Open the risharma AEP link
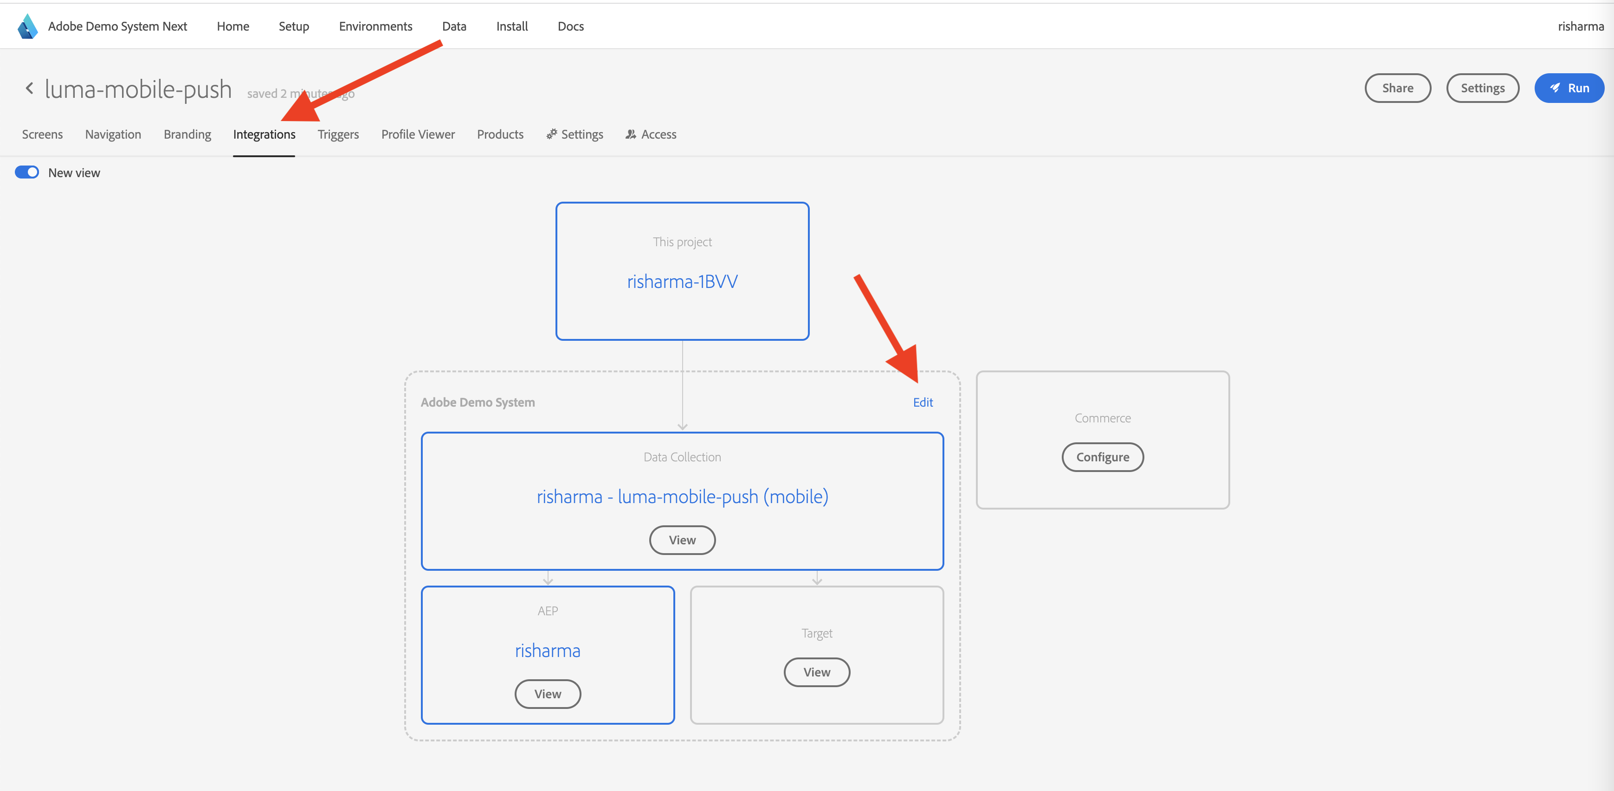 (548, 651)
